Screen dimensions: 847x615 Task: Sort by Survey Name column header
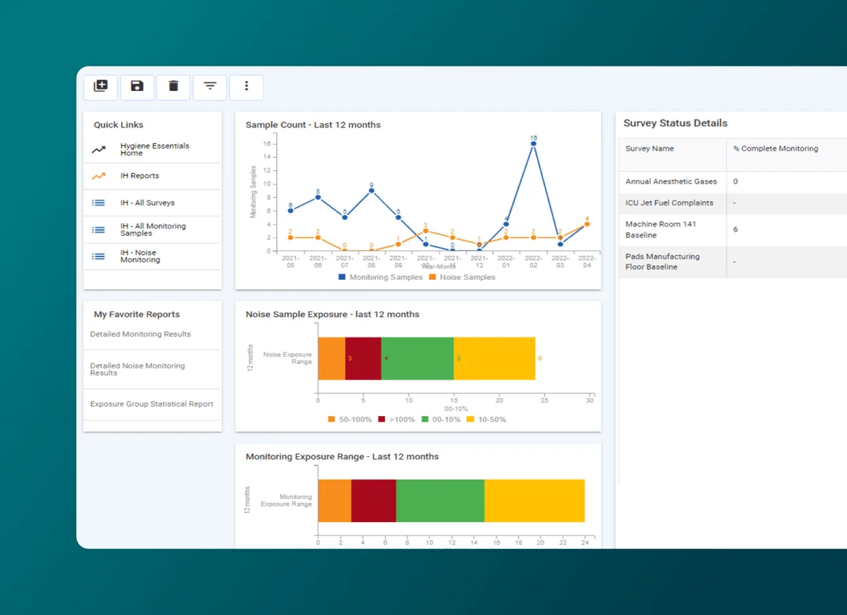650,149
